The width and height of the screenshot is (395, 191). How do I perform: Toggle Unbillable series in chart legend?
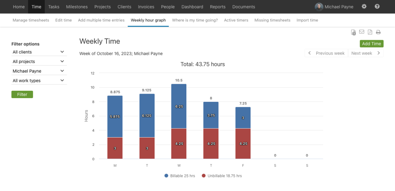(x=222, y=176)
